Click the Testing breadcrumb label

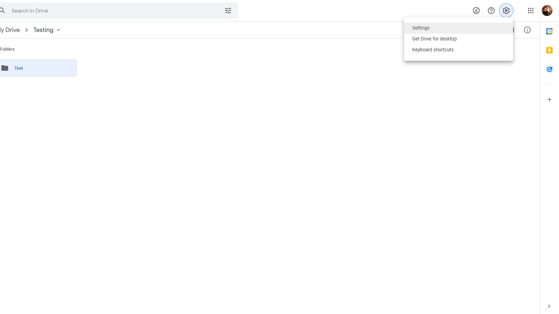point(43,30)
